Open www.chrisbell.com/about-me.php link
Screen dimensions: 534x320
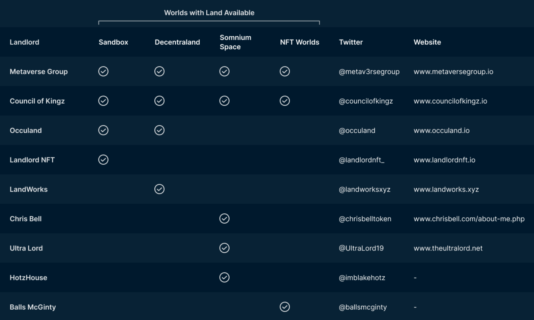point(469,218)
